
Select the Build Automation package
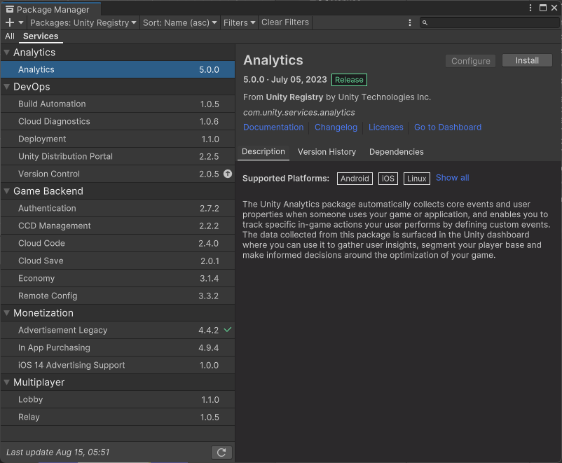pyautogui.click(x=118, y=104)
